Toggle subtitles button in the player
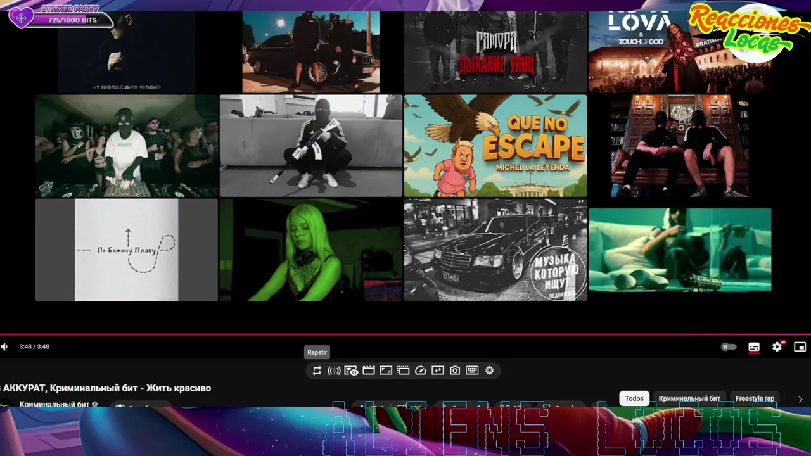 [x=754, y=347]
